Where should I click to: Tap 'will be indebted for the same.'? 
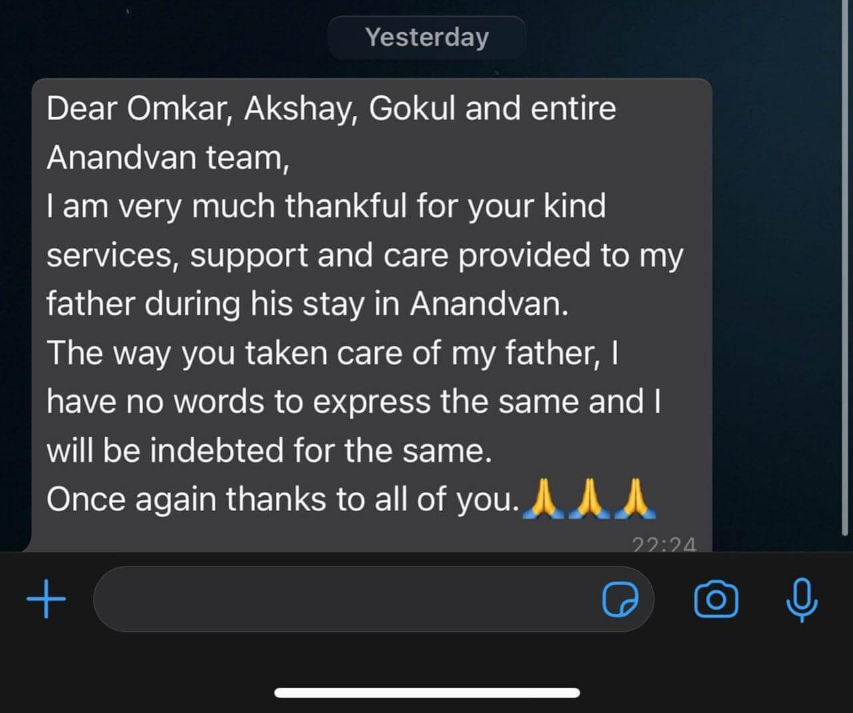click(x=269, y=450)
